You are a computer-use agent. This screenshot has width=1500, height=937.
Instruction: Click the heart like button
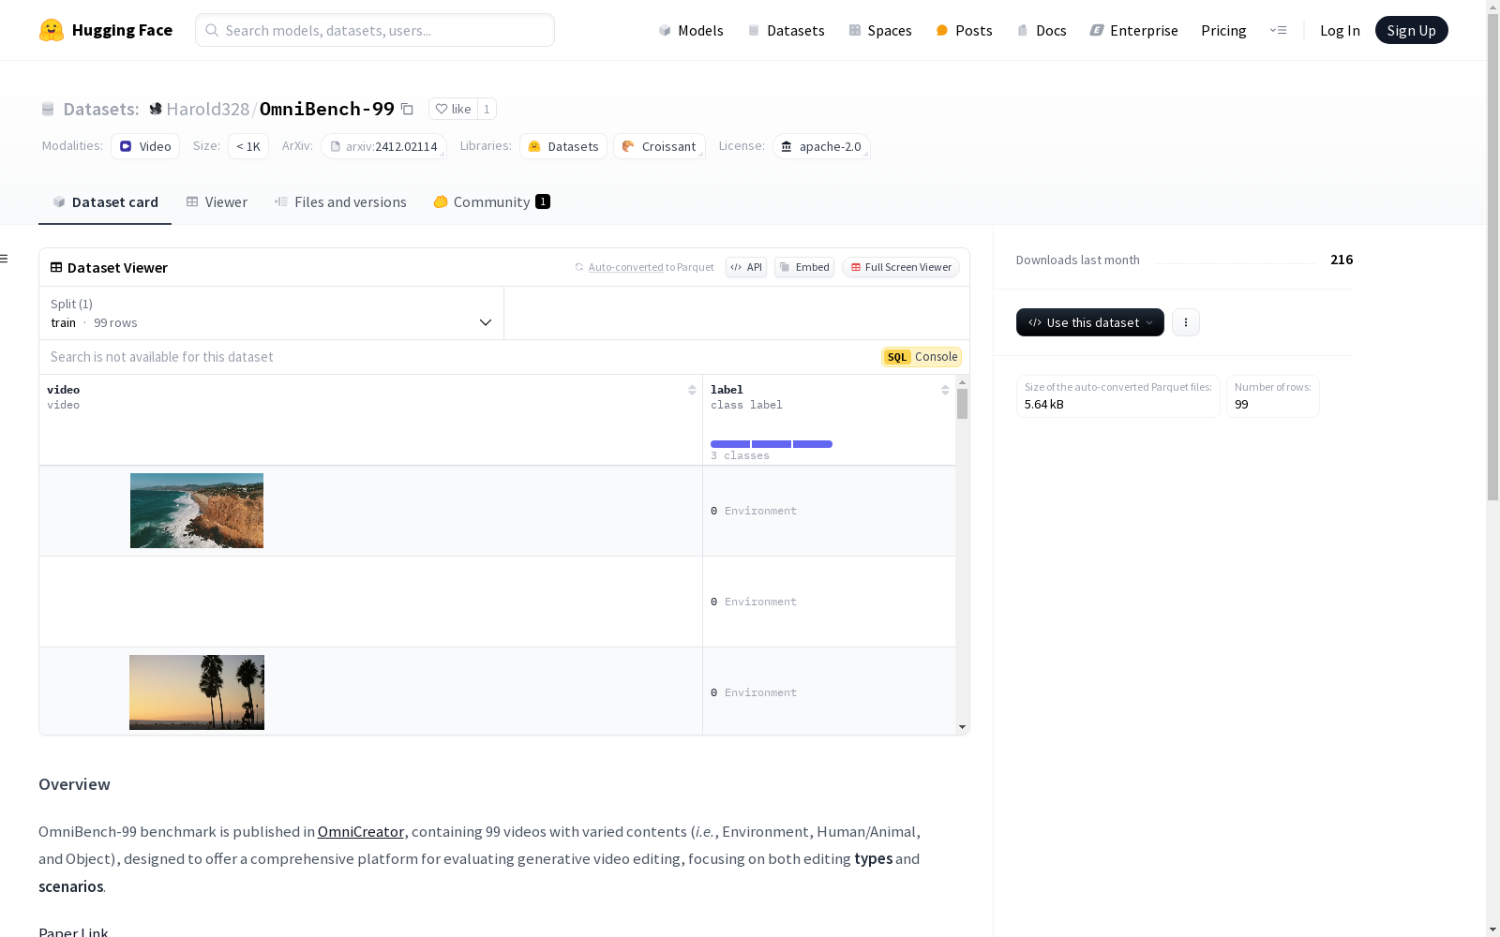(x=453, y=109)
